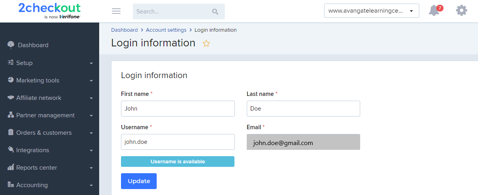Go to Account settings breadcrumb link
Image resolution: width=478 pixels, height=195 pixels.
[166, 30]
